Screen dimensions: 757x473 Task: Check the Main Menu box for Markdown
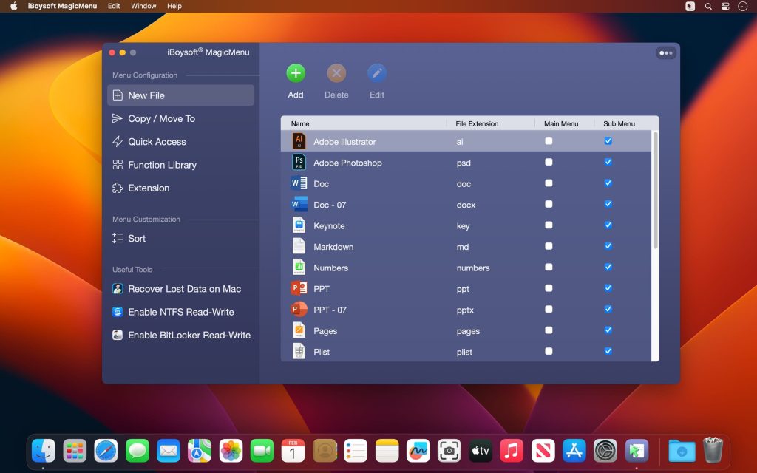(548, 246)
